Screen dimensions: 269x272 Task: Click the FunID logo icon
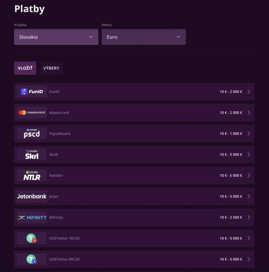pyautogui.click(x=32, y=92)
